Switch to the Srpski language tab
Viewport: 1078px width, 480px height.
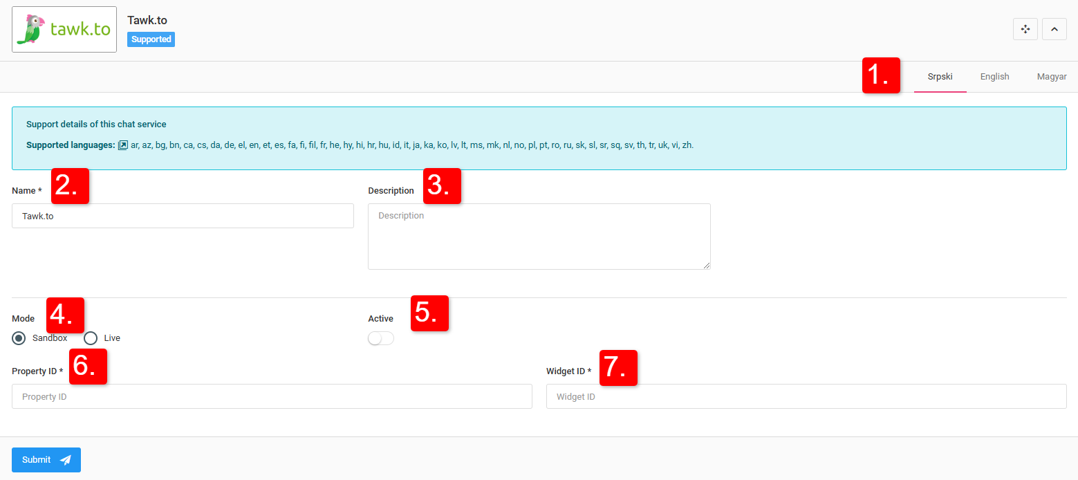click(x=940, y=77)
